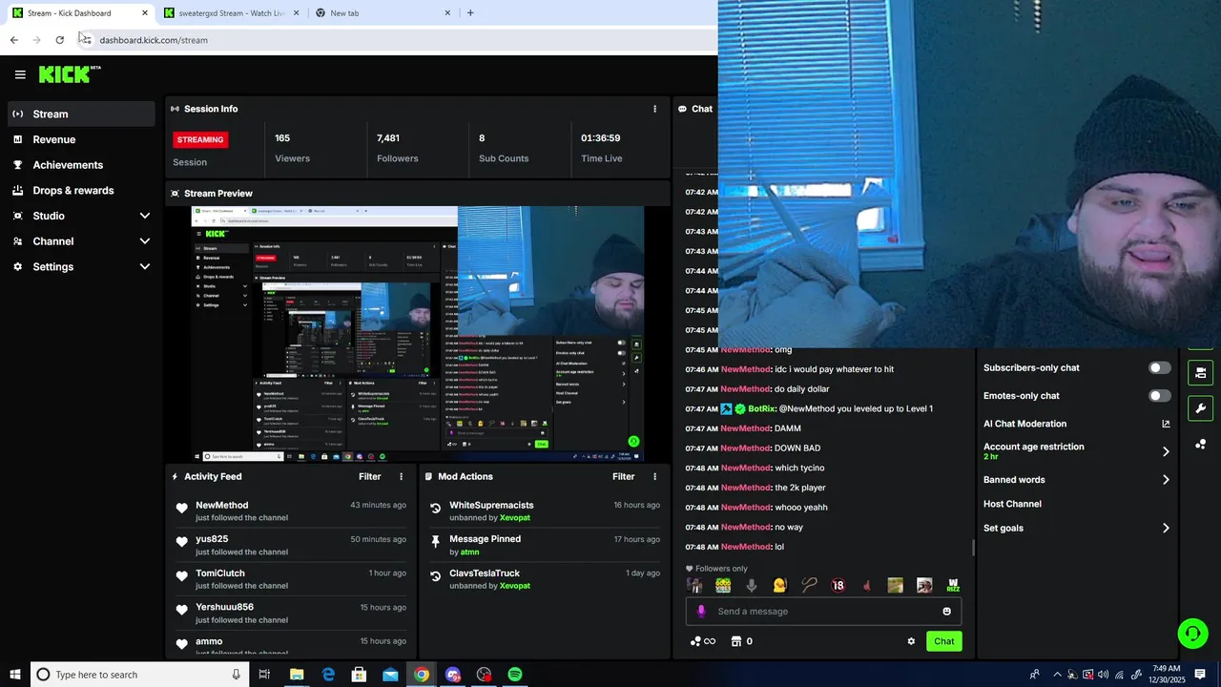
Task: Select Stream in the sidebar
Action: [81, 114]
